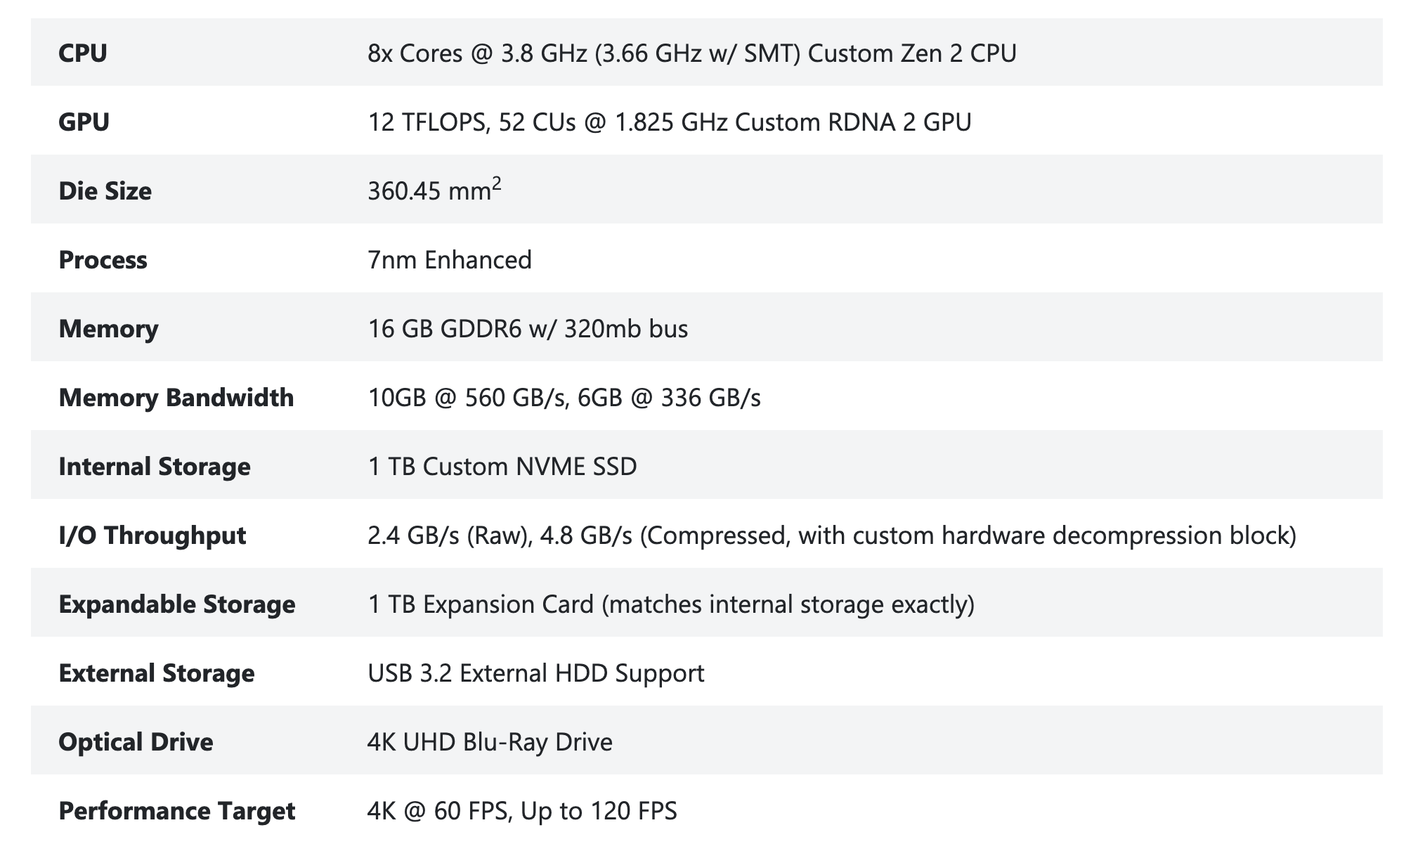The height and width of the screenshot is (863, 1425).
Task: Select the 12 TFLOPS GPU description
Action: pyautogui.click(x=669, y=122)
